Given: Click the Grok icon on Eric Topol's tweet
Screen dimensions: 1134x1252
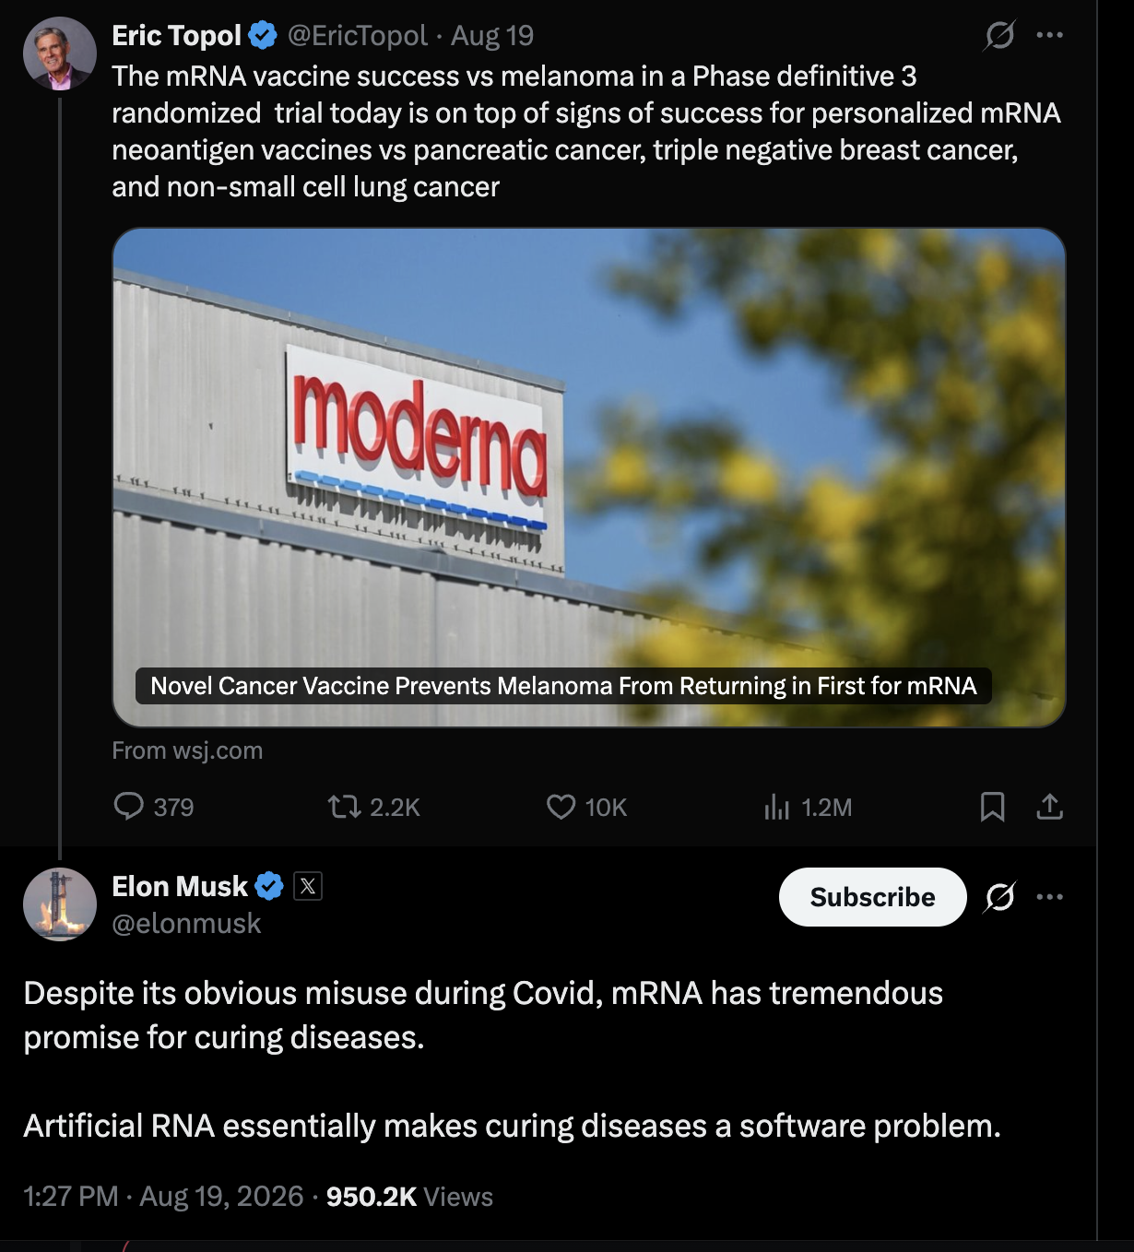Looking at the screenshot, I should click(999, 35).
